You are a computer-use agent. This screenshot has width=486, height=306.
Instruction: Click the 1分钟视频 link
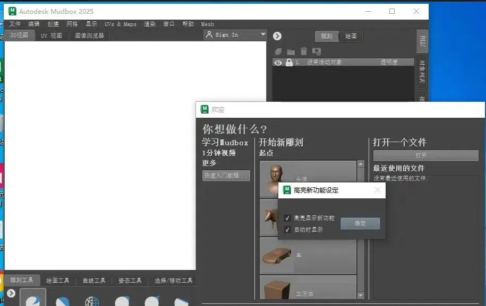point(219,153)
